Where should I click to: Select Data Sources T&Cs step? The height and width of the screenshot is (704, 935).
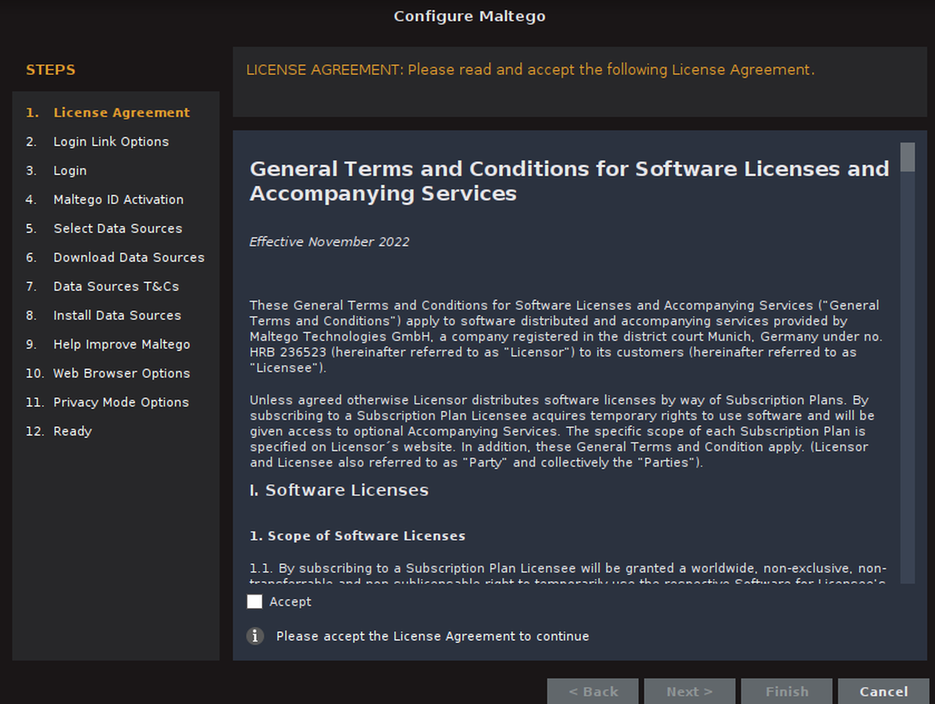pos(116,286)
